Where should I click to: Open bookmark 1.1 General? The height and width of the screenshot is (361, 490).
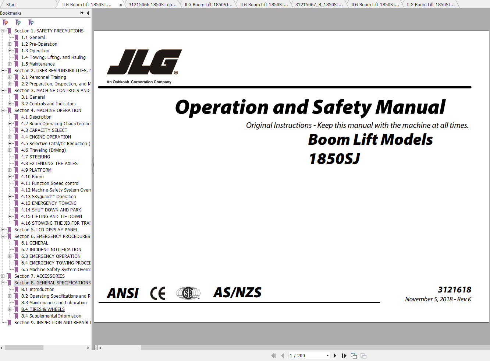33,38
